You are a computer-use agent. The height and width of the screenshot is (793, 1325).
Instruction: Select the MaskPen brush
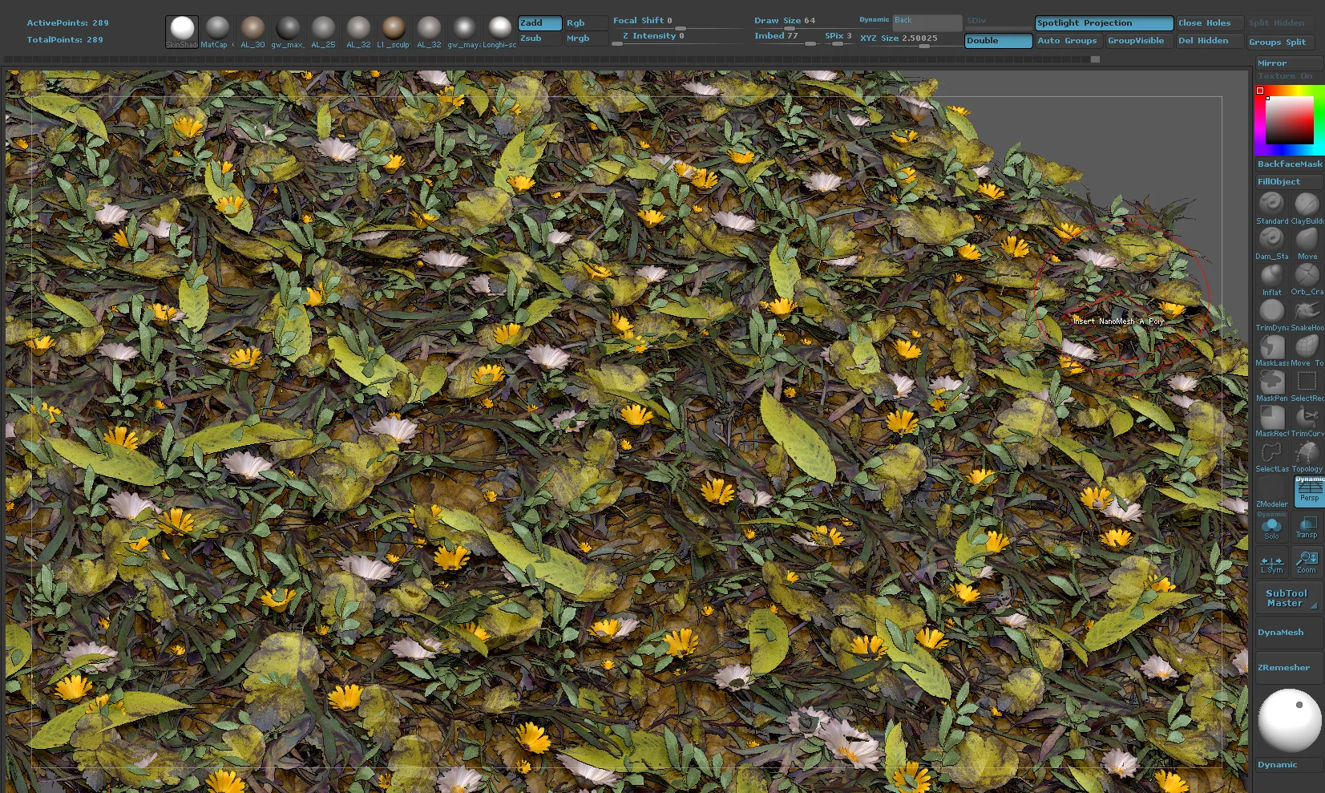pos(1270,383)
